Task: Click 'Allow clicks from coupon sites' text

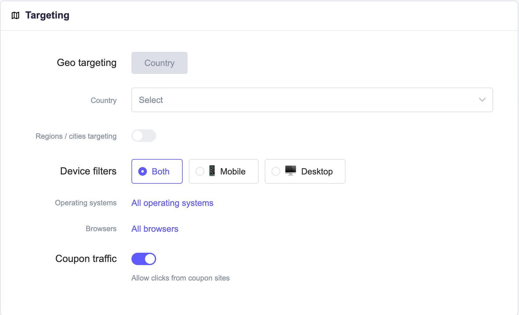Action: click(181, 278)
